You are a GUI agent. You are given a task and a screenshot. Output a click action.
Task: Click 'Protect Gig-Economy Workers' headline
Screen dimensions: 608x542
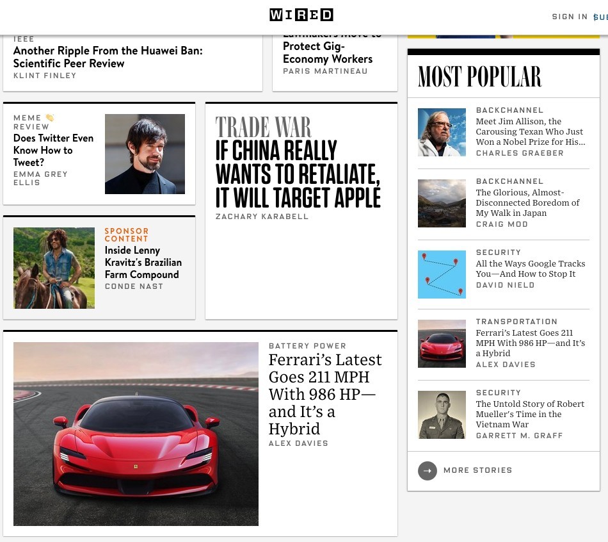(x=328, y=53)
